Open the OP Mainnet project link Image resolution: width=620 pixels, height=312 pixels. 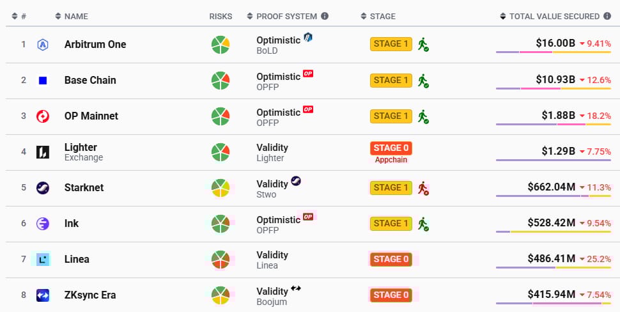pyautogui.click(x=91, y=116)
